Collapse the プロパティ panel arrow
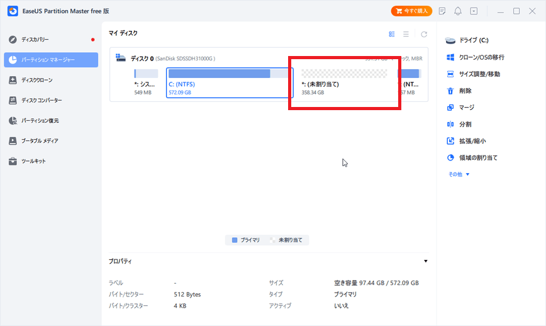This screenshot has width=546, height=326. (x=426, y=261)
